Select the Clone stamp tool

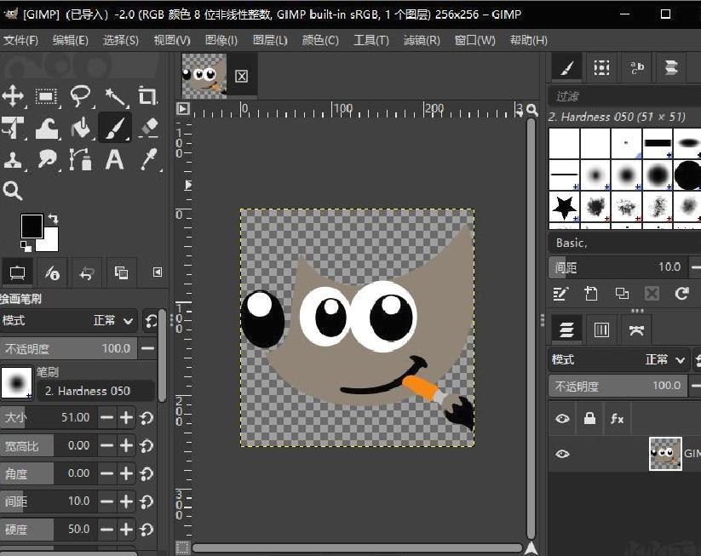[x=14, y=159]
